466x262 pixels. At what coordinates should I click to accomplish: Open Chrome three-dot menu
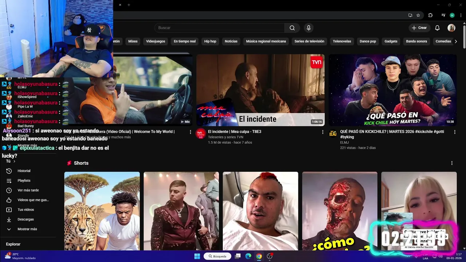point(460,15)
